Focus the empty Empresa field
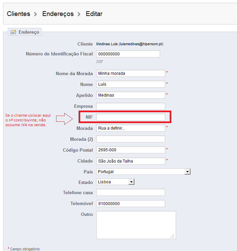Screen dimensions: 237x251 point(131,106)
